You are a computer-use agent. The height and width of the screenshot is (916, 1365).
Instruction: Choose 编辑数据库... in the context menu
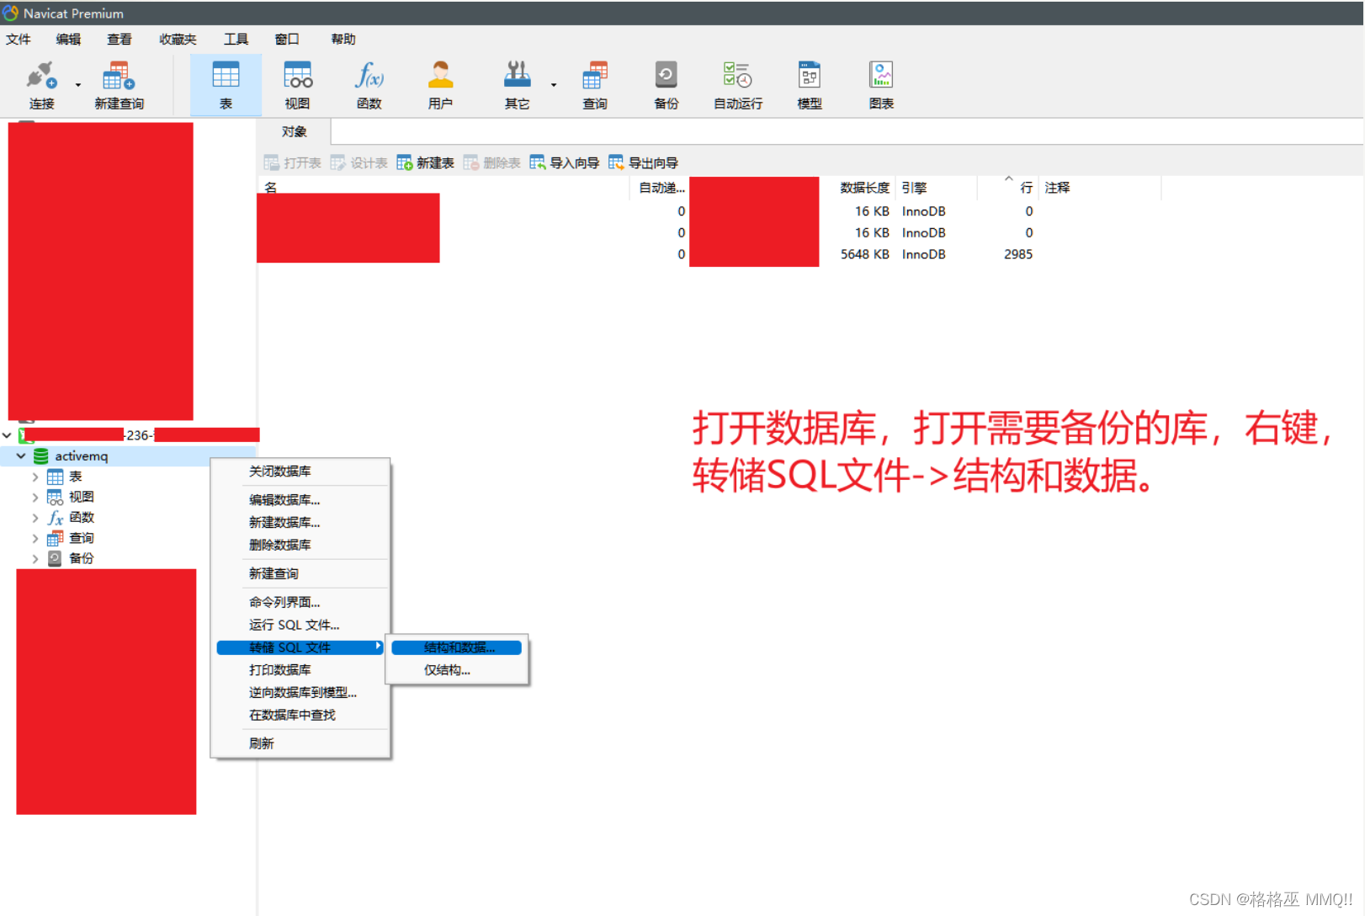click(x=300, y=500)
